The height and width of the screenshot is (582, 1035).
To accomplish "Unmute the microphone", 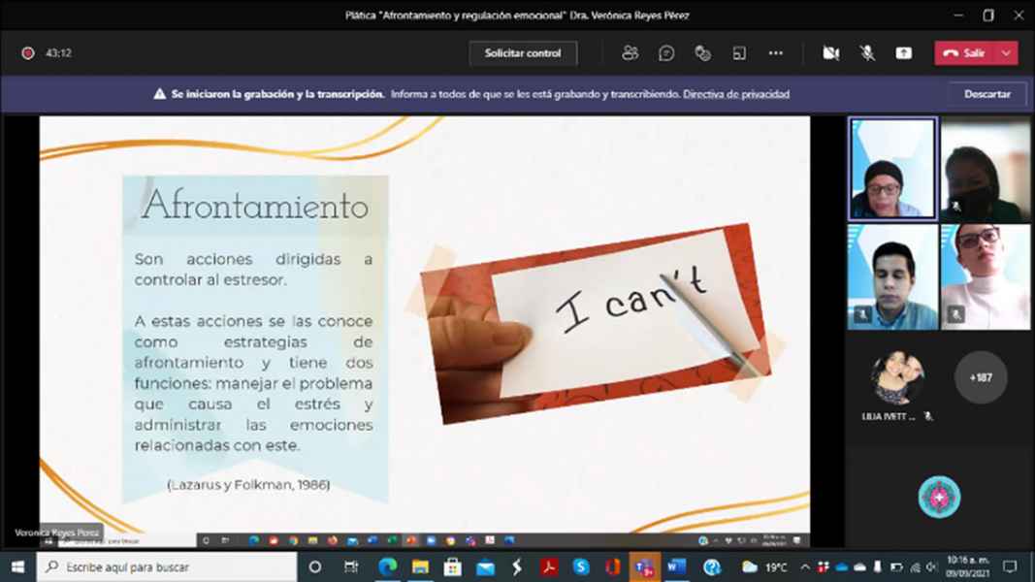I will [867, 53].
